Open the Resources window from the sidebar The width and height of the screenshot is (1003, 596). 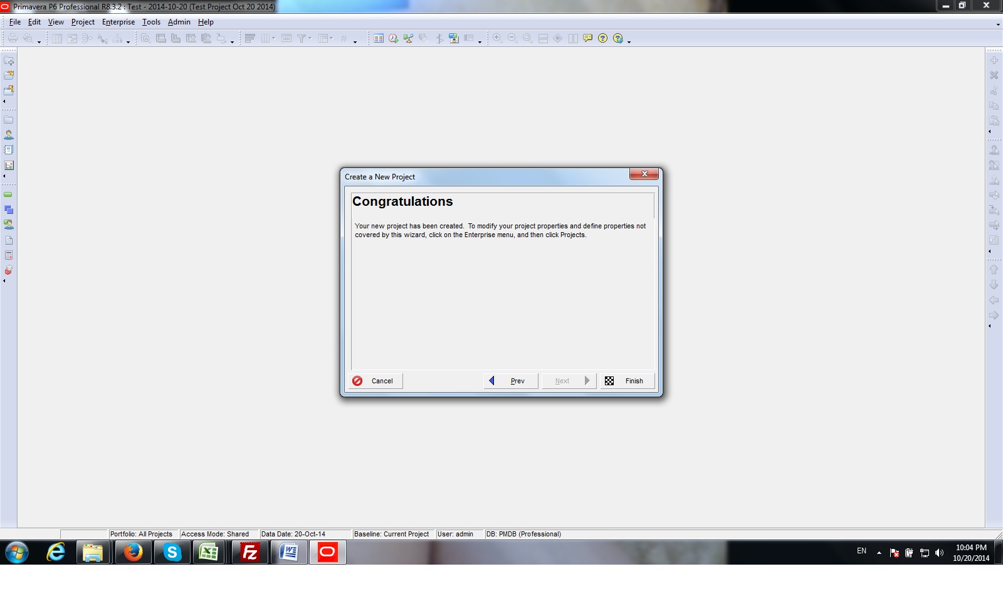pyautogui.click(x=9, y=133)
